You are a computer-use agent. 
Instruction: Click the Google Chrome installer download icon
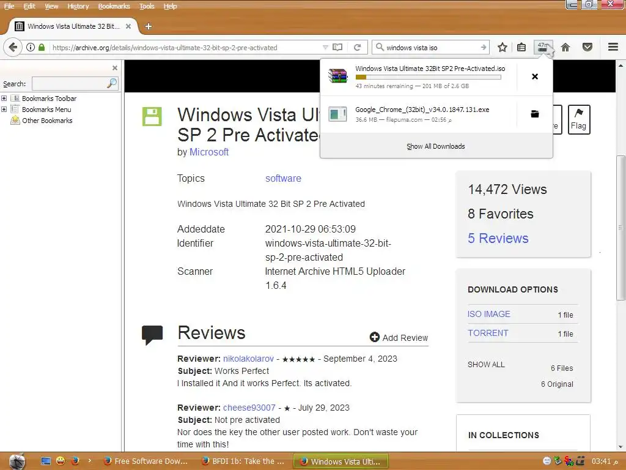coord(337,114)
